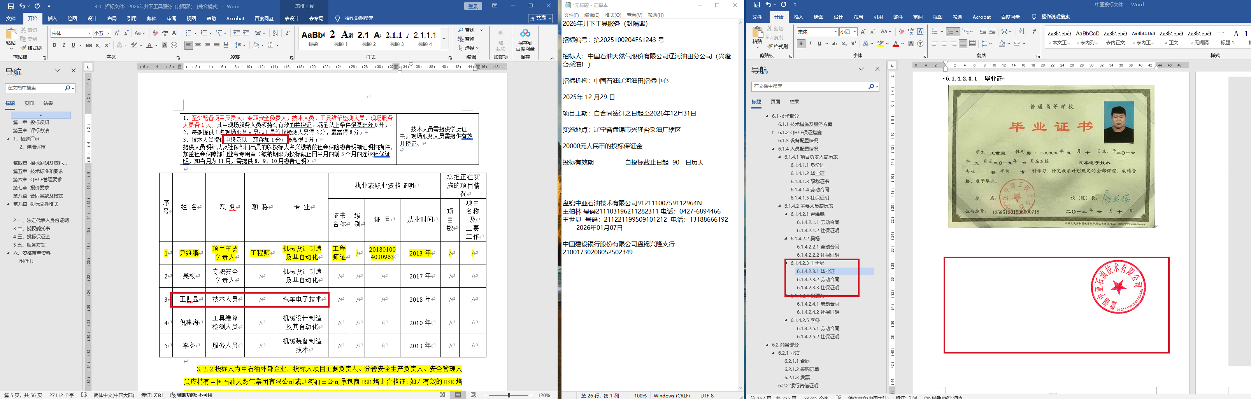The height and width of the screenshot is (399, 1251).
Task: Click the 登录 button in 招标文件 Word
Action: pyautogui.click(x=473, y=6)
